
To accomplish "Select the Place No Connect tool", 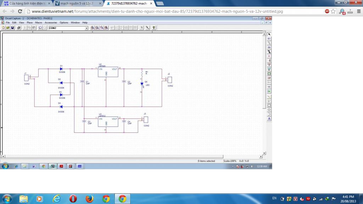I will tap(269, 91).
